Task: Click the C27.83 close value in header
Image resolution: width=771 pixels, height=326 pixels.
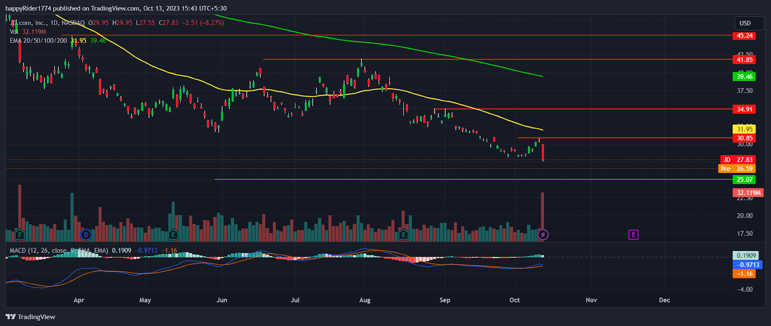Action: [168, 23]
